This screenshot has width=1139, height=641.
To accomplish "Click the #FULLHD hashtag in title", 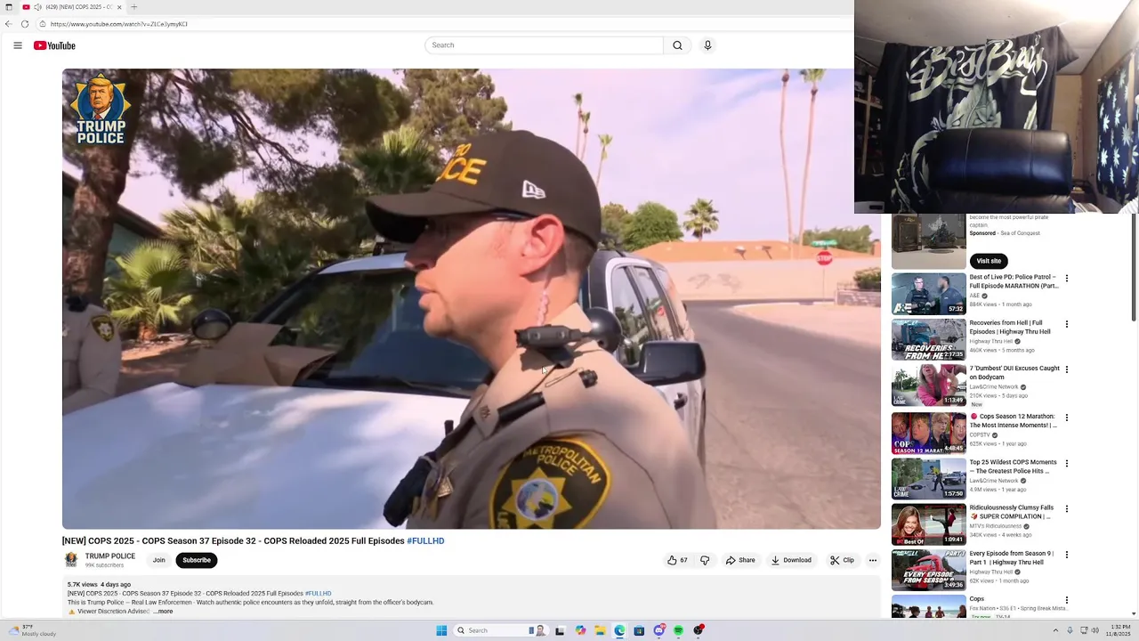I will click(425, 541).
